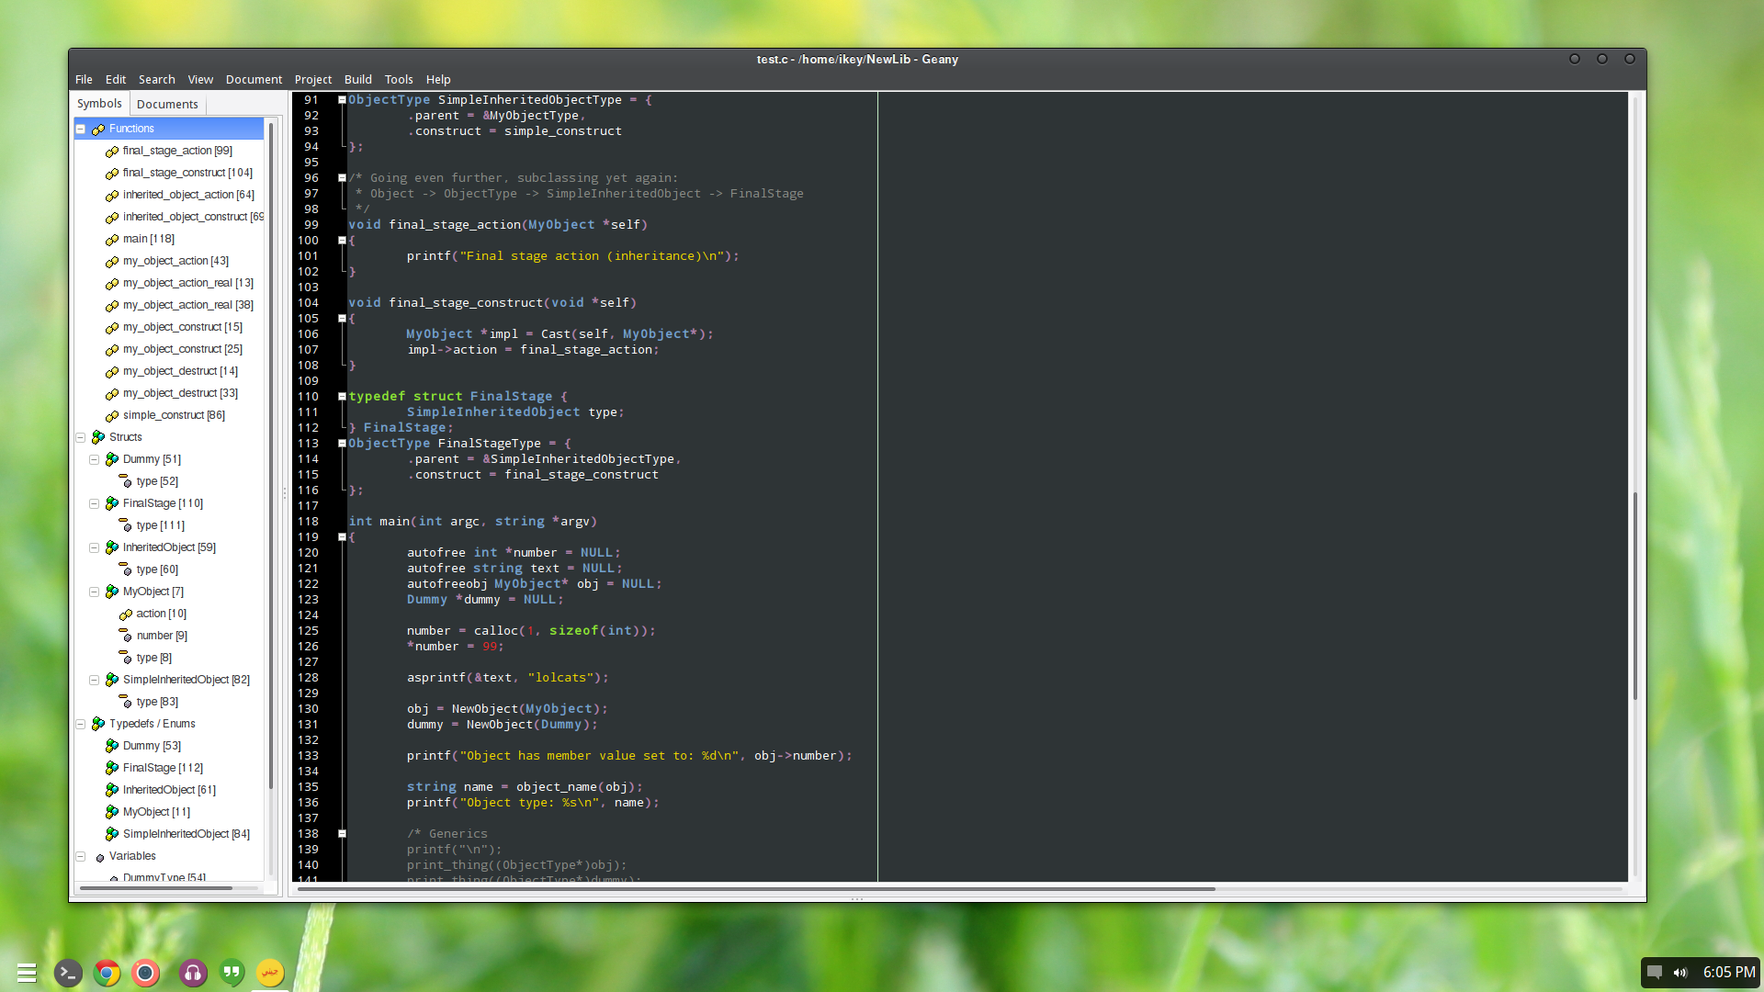Open the Help menu
Screen dimensions: 1764x992
pos(438,80)
